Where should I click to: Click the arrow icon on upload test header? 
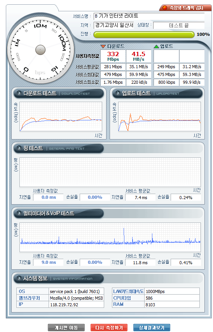[118, 93]
